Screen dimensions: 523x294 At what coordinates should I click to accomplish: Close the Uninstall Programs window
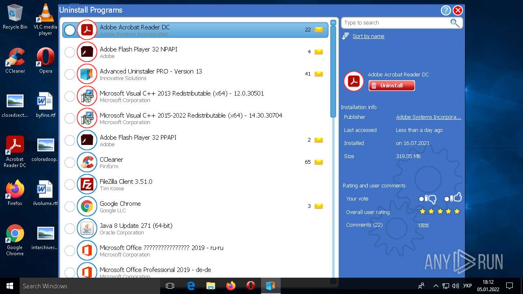[x=458, y=10]
